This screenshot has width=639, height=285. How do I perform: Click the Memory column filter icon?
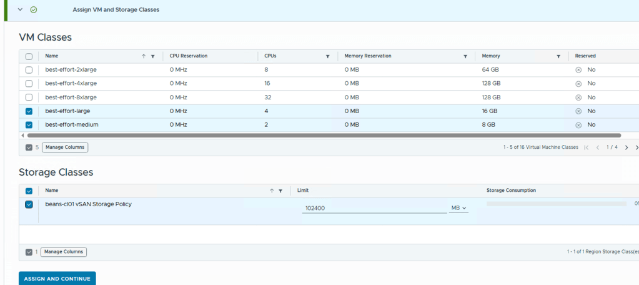[558, 56]
